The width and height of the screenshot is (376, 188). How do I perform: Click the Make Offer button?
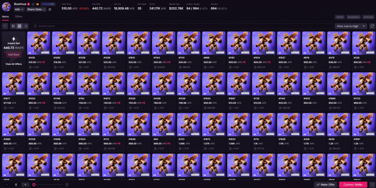pyautogui.click(x=325, y=185)
